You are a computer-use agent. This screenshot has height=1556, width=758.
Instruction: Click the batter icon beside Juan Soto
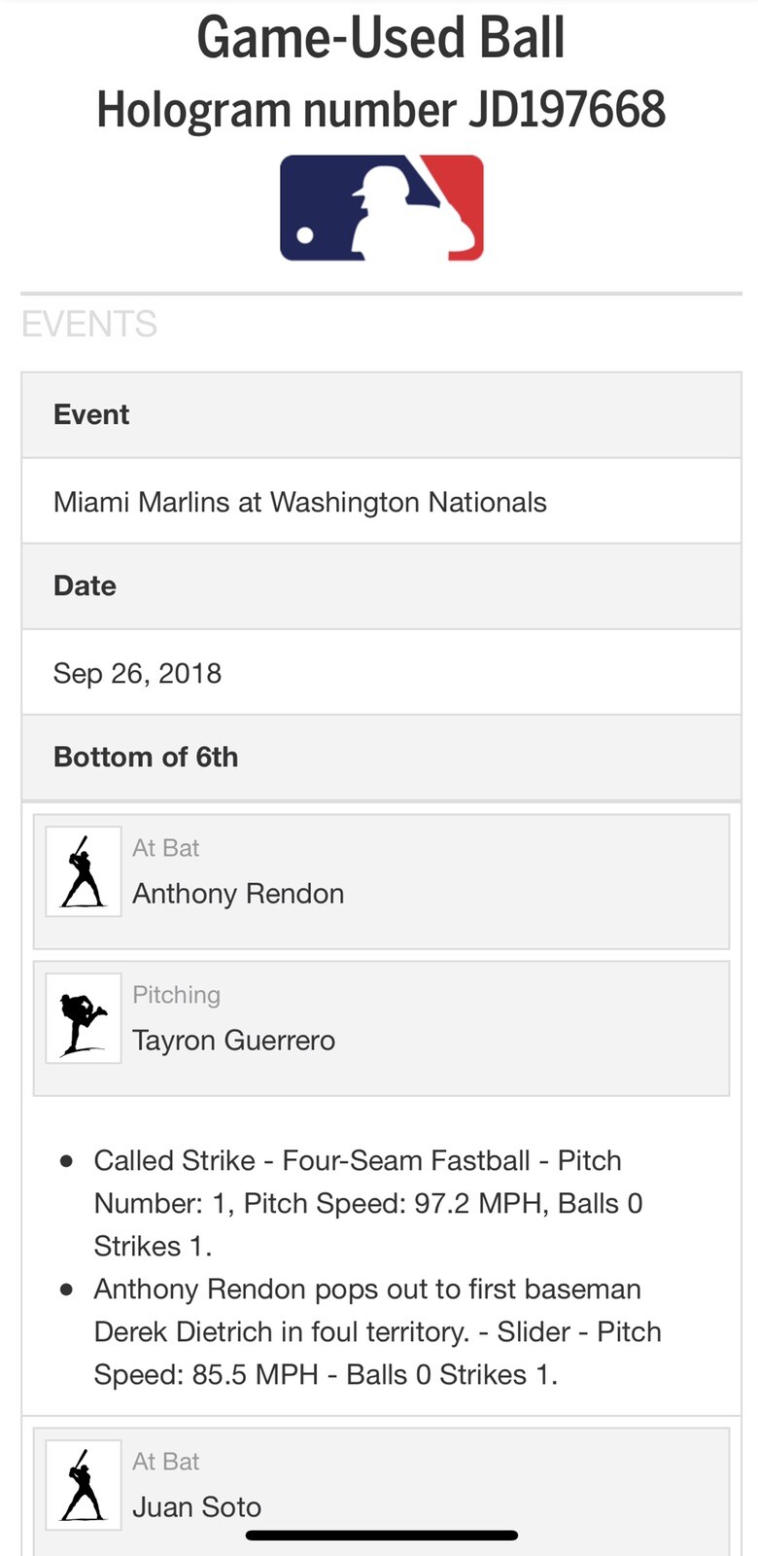(x=84, y=1485)
